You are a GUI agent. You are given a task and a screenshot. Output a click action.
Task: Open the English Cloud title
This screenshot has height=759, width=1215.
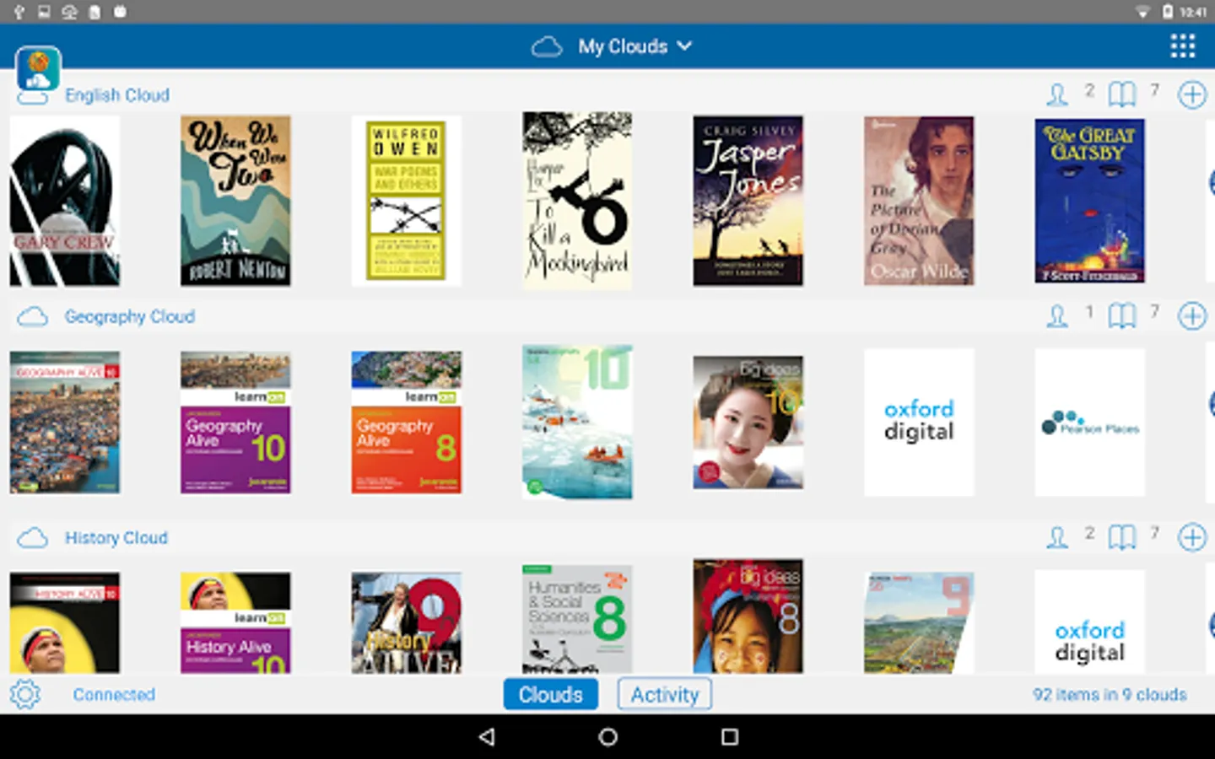click(x=117, y=95)
